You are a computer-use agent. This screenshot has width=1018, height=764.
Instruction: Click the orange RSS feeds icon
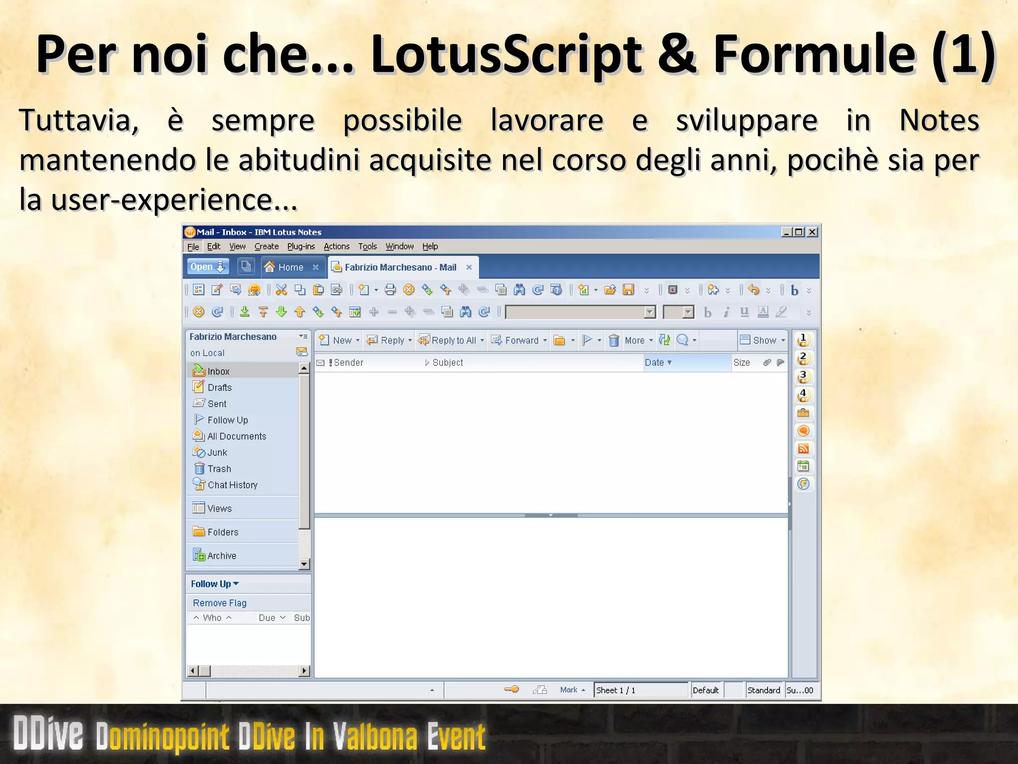point(803,449)
